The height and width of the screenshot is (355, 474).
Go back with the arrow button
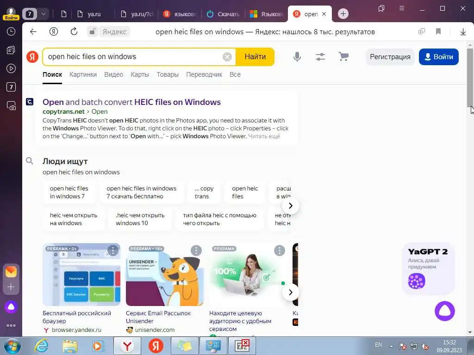pos(33,32)
